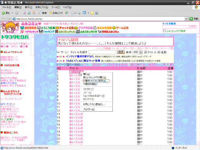The height and width of the screenshot is (150, 200).
Task: Open チャット広場 navigation link
Action: tap(64, 28)
